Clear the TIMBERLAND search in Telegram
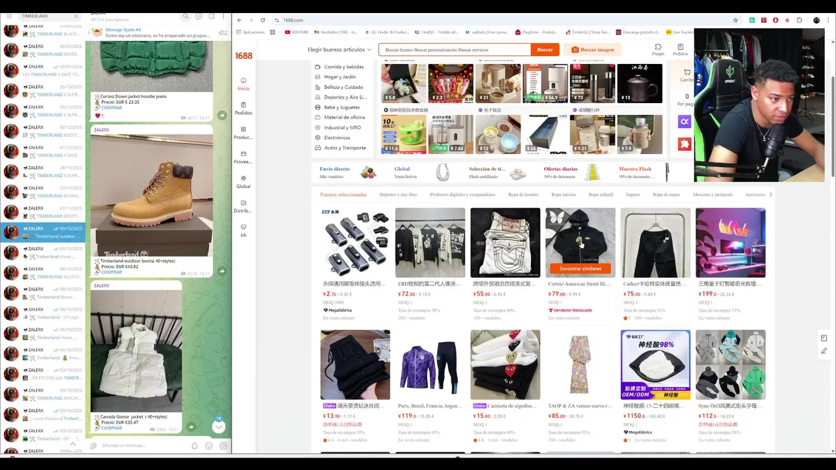This screenshot has height=470, width=836. point(76,16)
